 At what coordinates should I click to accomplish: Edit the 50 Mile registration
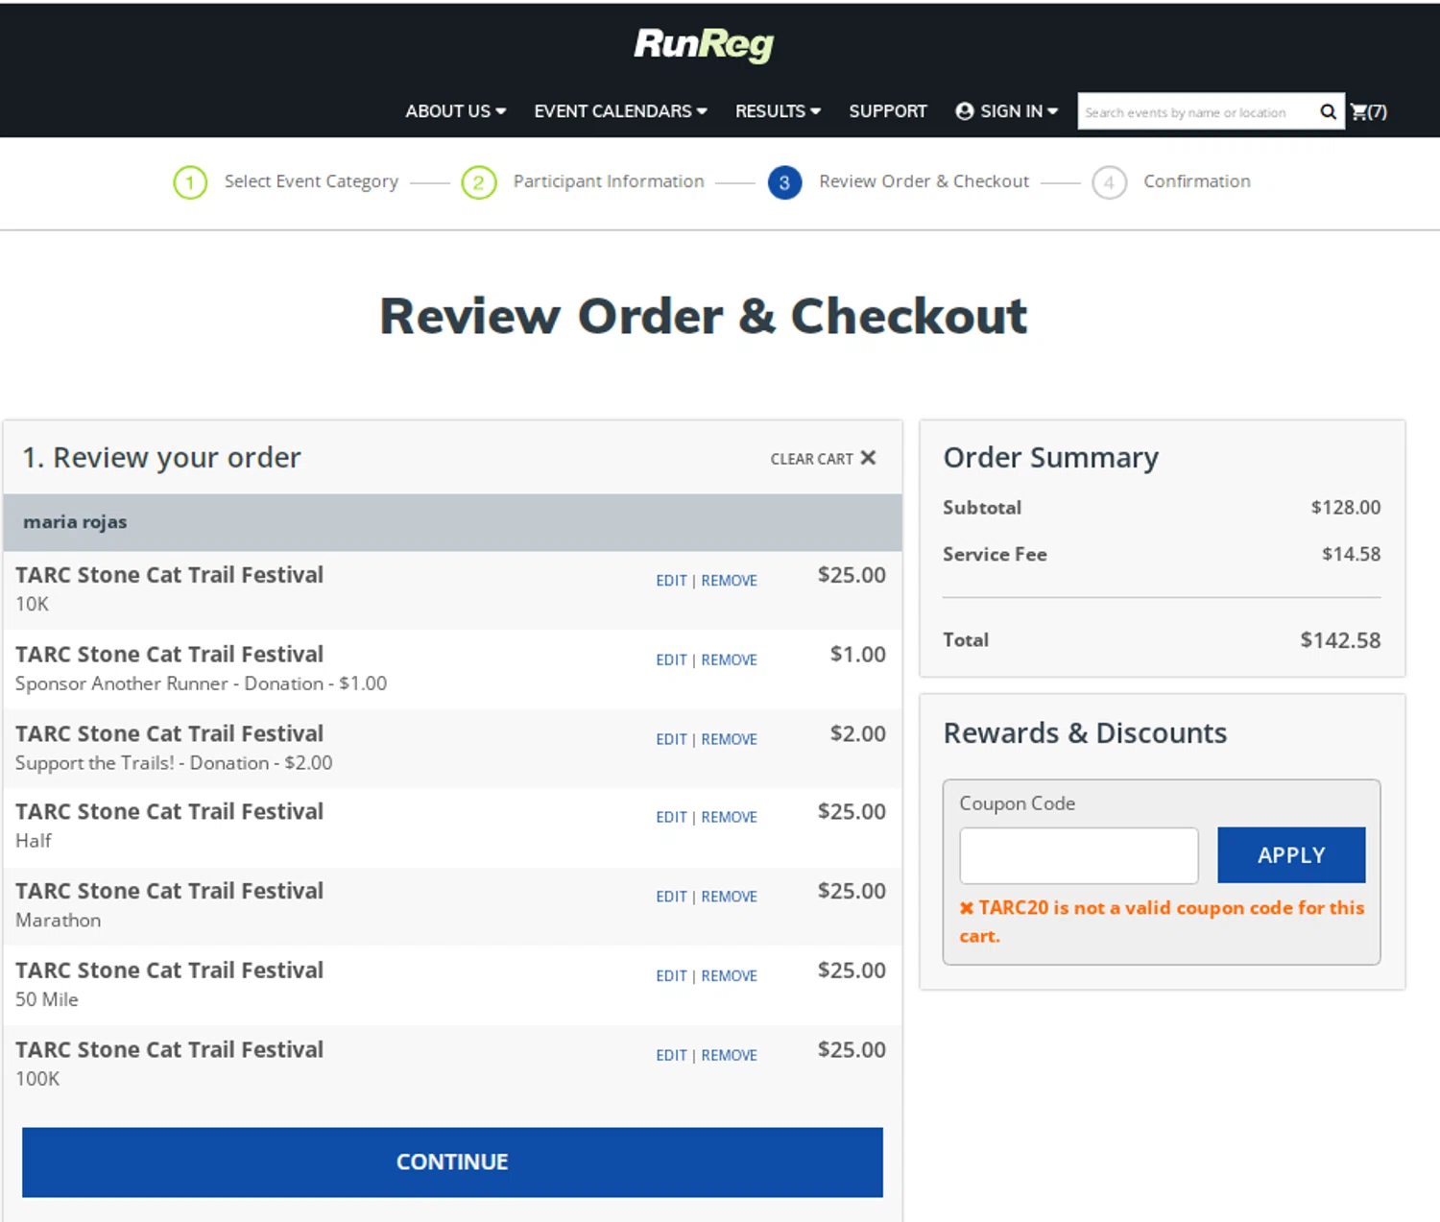671,976
